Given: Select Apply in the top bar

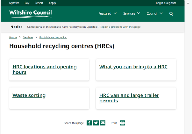Looking at the screenshot, I should (52, 3).
